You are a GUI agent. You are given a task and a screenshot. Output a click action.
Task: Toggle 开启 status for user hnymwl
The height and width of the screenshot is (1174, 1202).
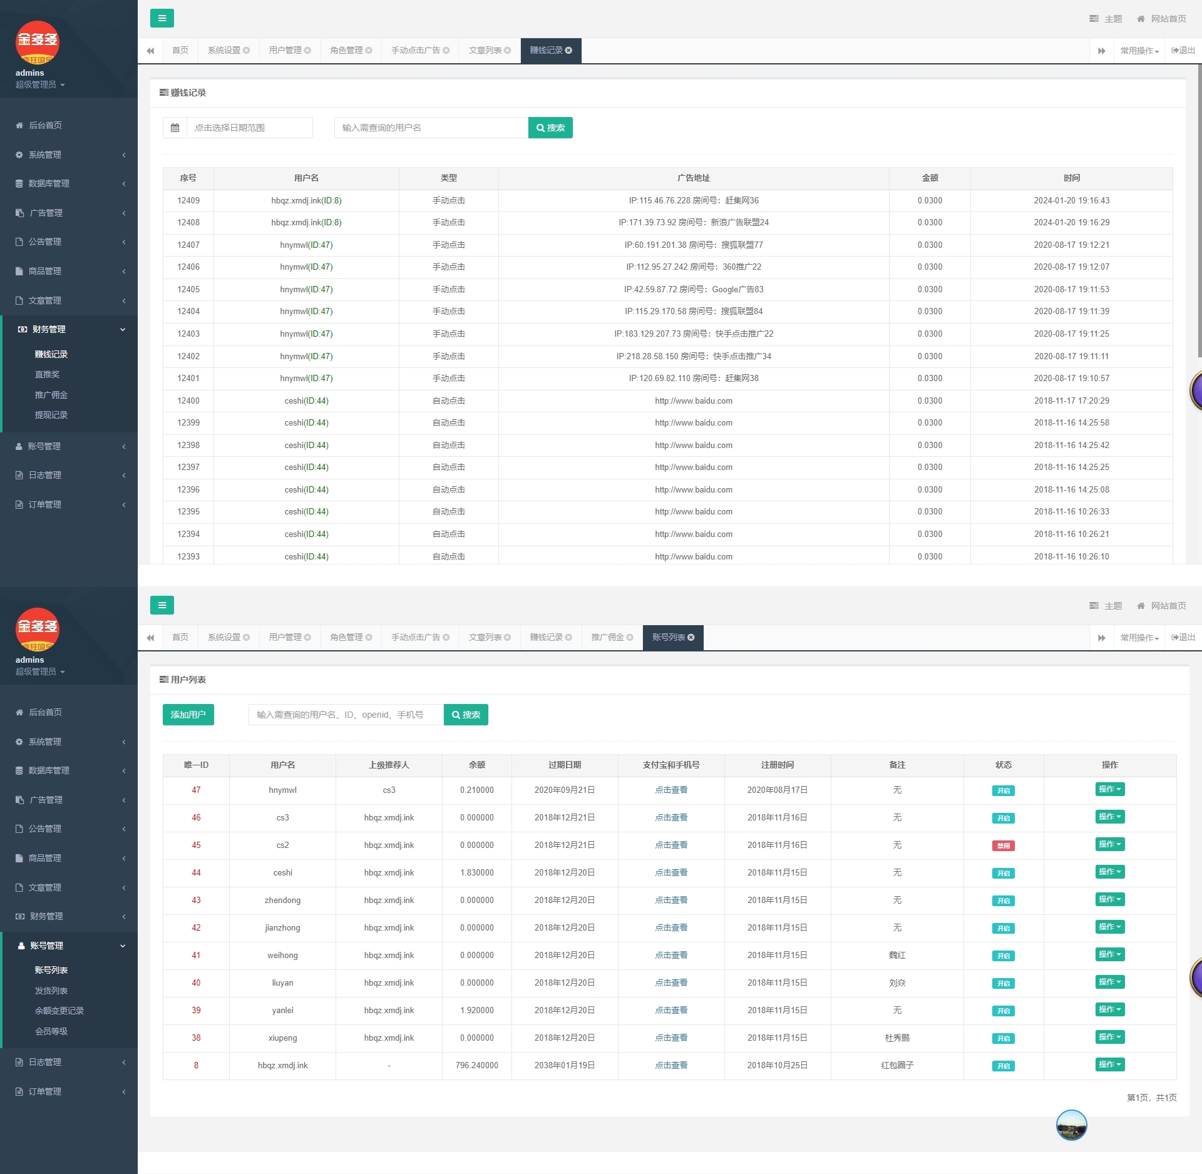(x=1003, y=790)
